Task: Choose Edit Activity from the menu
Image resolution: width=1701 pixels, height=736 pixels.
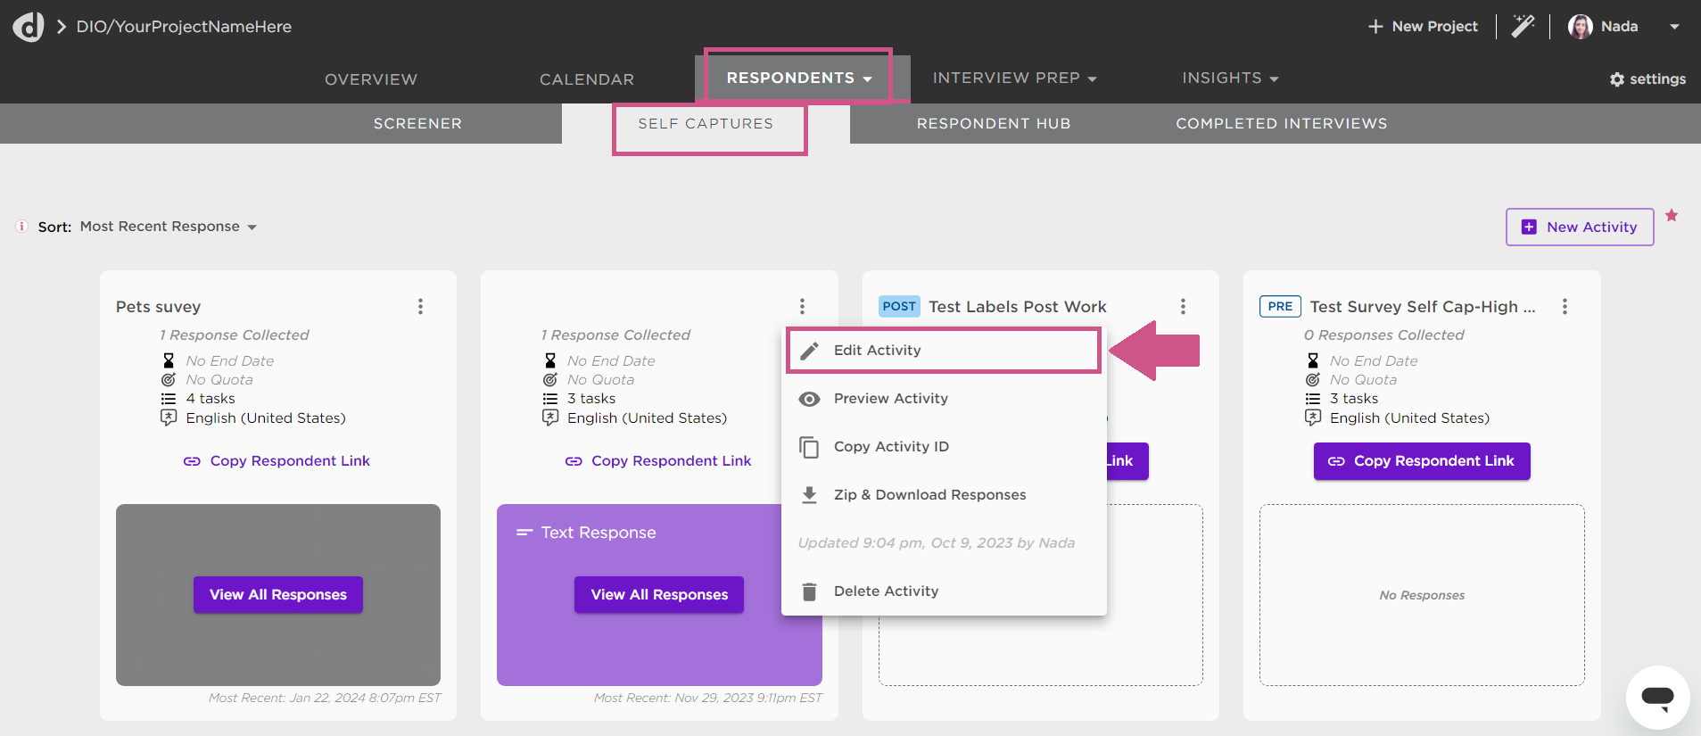Action: pyautogui.click(x=944, y=351)
